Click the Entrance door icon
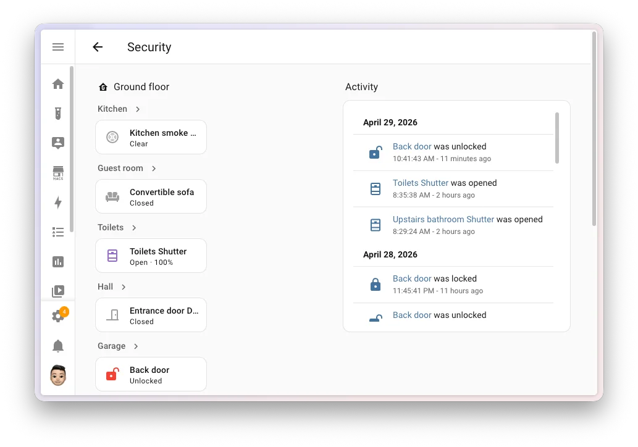Screen dimensions: 638x447 (x=112, y=315)
